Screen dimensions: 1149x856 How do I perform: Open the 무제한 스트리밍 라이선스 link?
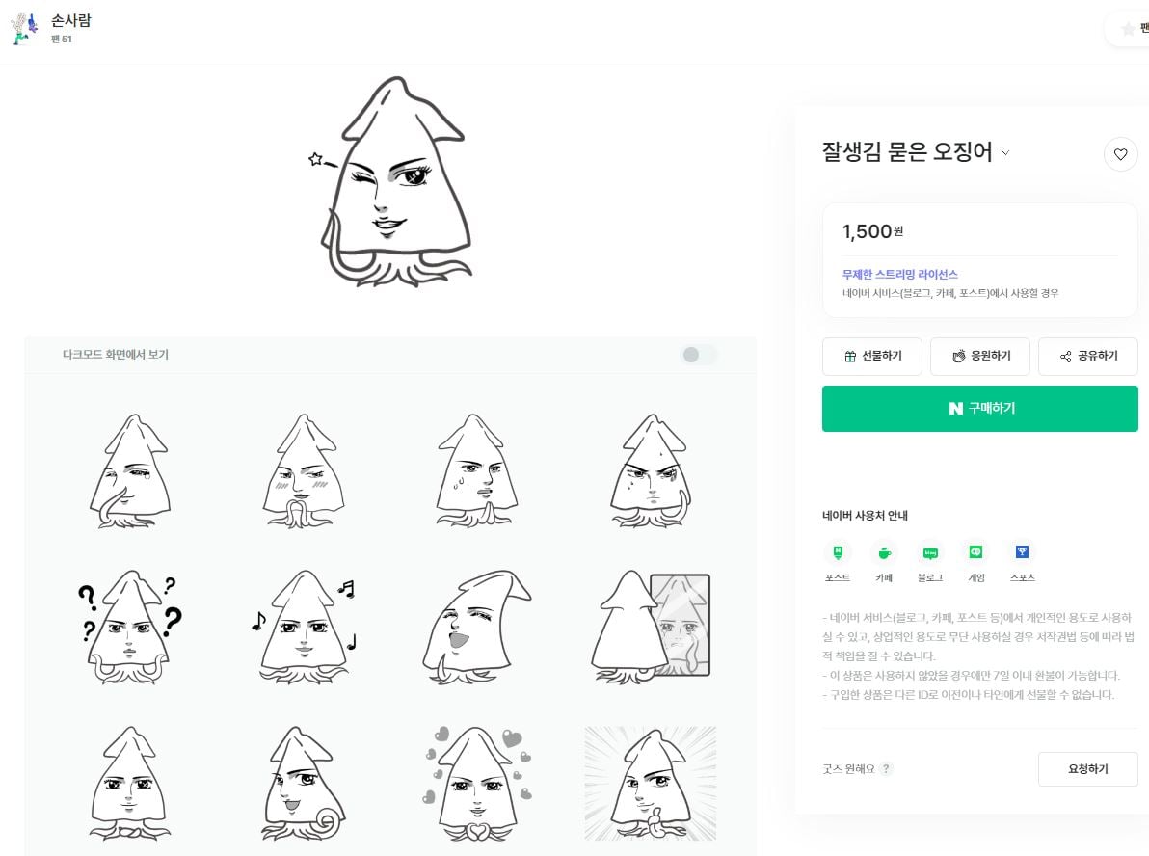900,274
